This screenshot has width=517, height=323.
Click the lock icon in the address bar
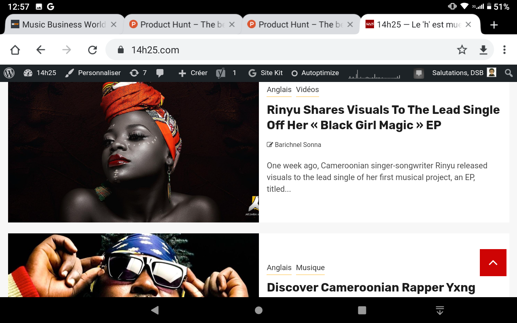pyautogui.click(x=120, y=50)
